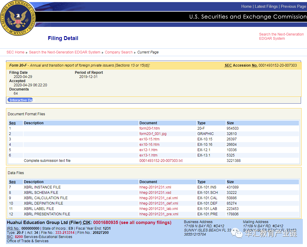The height and width of the screenshot is (247, 307).
Task: Open exhibit ex10-16.htm
Action: 149,145
